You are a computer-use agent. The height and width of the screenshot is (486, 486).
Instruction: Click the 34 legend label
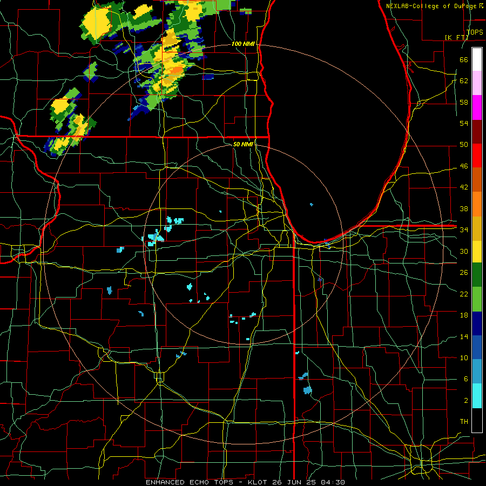(x=464, y=230)
